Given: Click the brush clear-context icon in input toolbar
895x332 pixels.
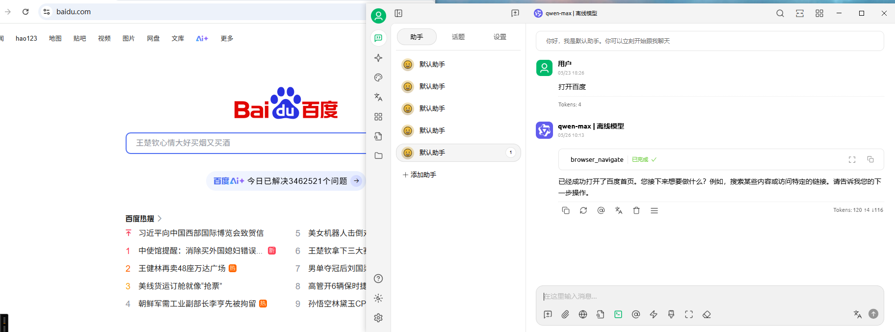Looking at the screenshot, I should pyautogui.click(x=671, y=314).
